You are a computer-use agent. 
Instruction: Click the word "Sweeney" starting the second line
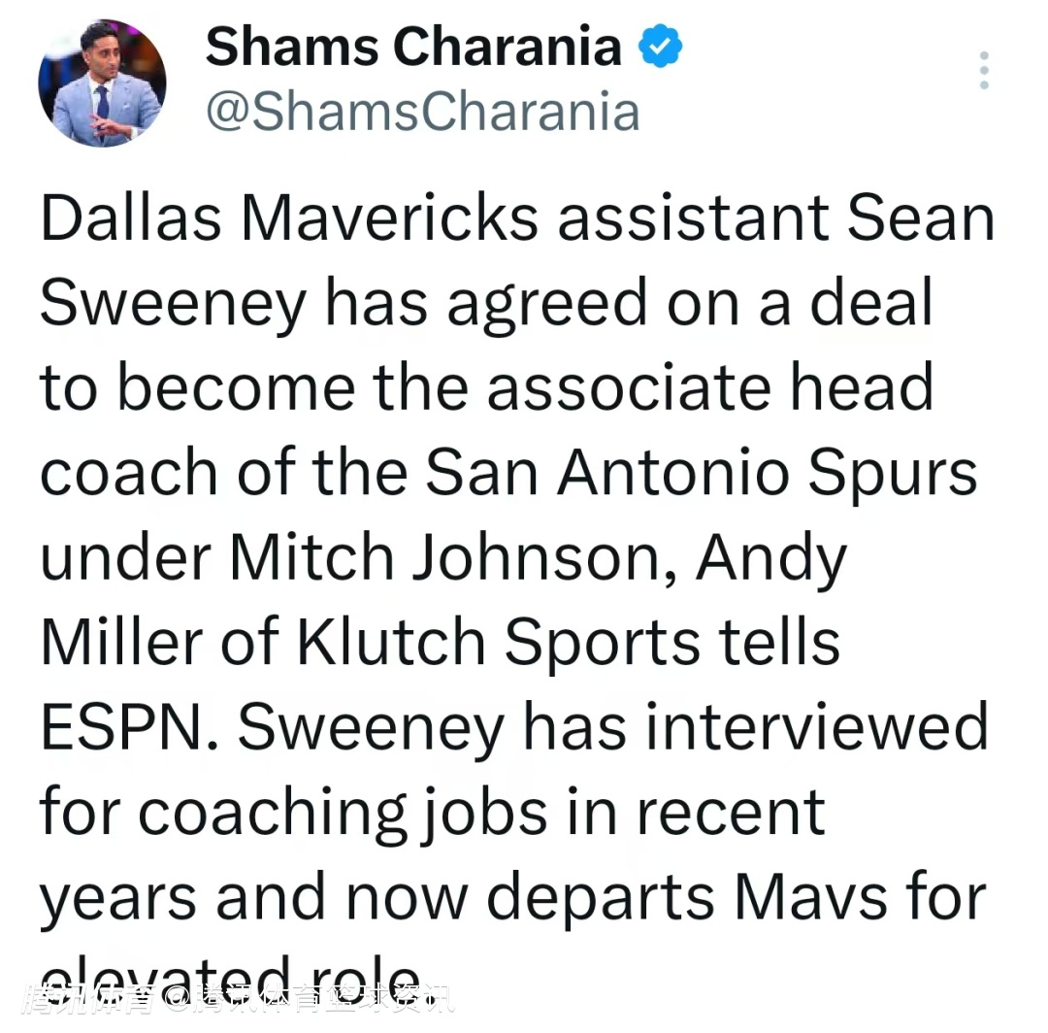tap(174, 305)
